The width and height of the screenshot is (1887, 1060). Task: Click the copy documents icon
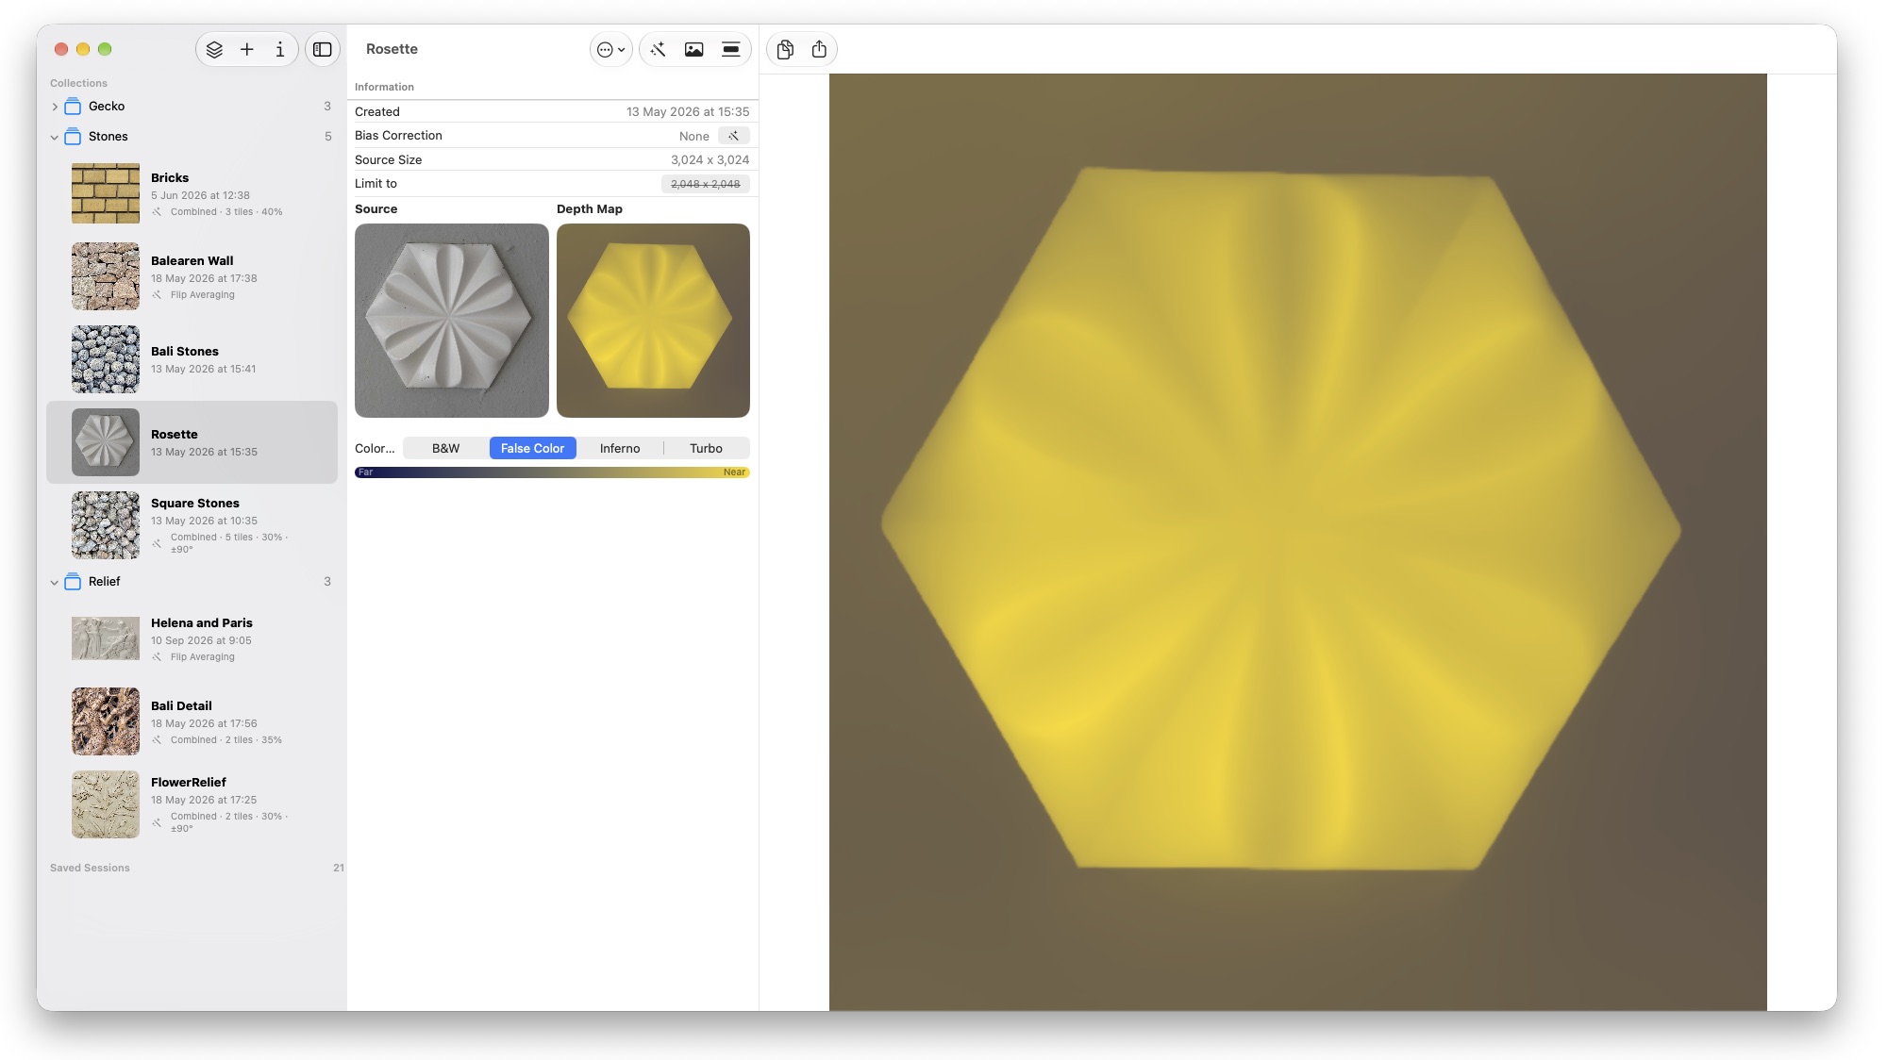(x=785, y=50)
